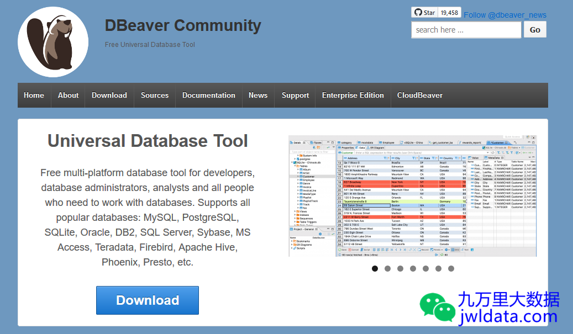The width and height of the screenshot is (573, 334).
Task: Open the 19,458 star count link
Action: click(x=449, y=12)
